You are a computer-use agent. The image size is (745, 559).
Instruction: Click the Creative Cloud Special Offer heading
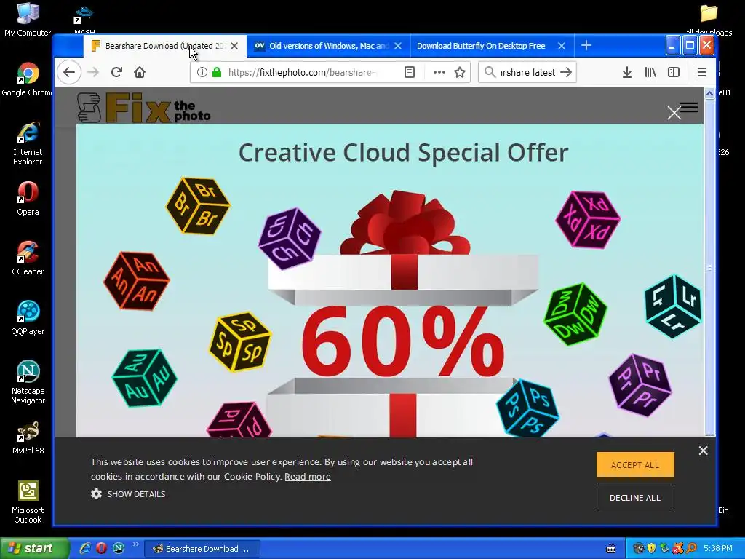pyautogui.click(x=403, y=153)
